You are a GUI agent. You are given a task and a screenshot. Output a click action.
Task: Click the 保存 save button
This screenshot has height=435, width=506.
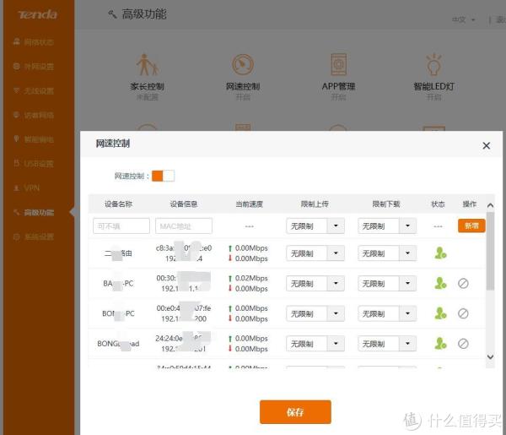point(295,411)
